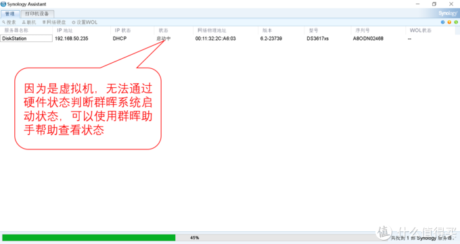This screenshot has height=244, width=460.
Task: Click the Synology Assistant title bar app icon
Action: pyautogui.click(x=3, y=4)
